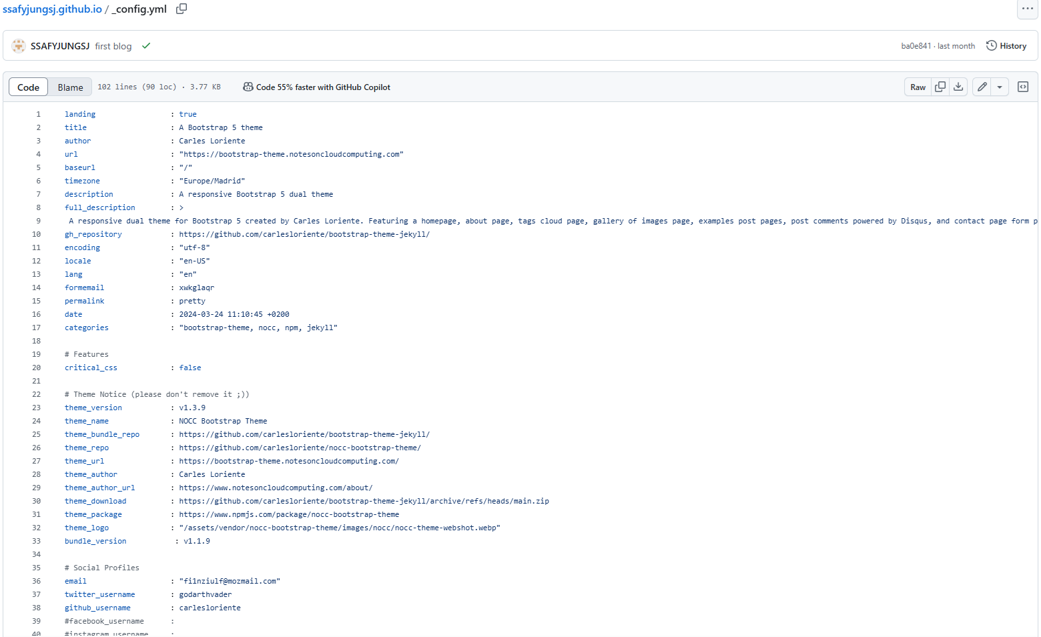Click the "Europe/Madrid" timezone value
This screenshot has height=637, width=1041.
coord(212,181)
